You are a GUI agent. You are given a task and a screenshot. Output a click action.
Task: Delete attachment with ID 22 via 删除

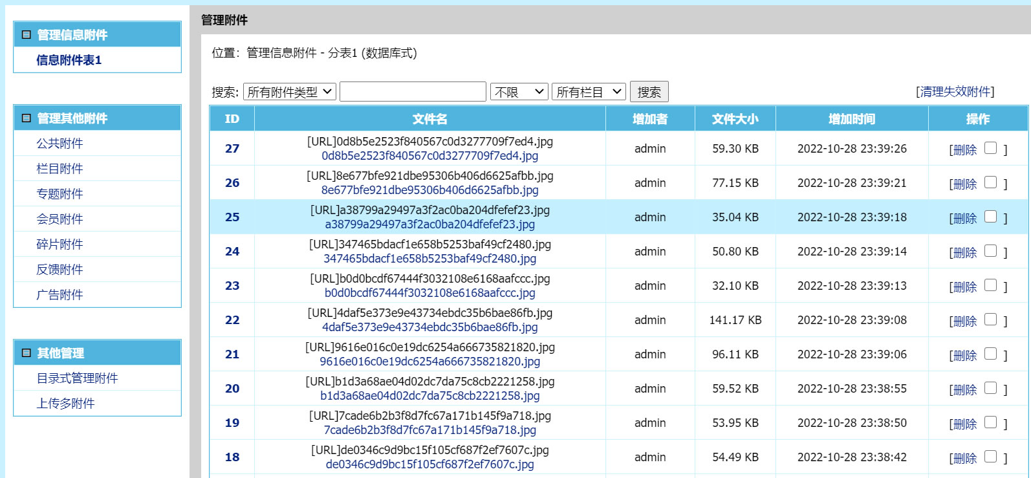(x=965, y=321)
